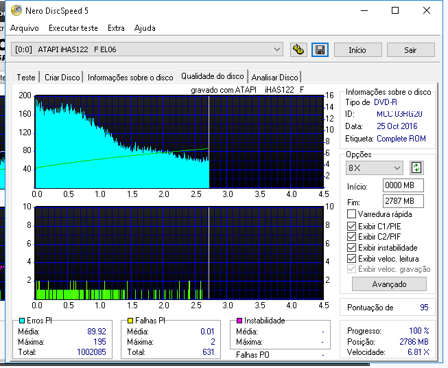Toggle Exibir veloc. leitura checkbox
The height and width of the screenshot is (368, 448).
pyautogui.click(x=351, y=258)
